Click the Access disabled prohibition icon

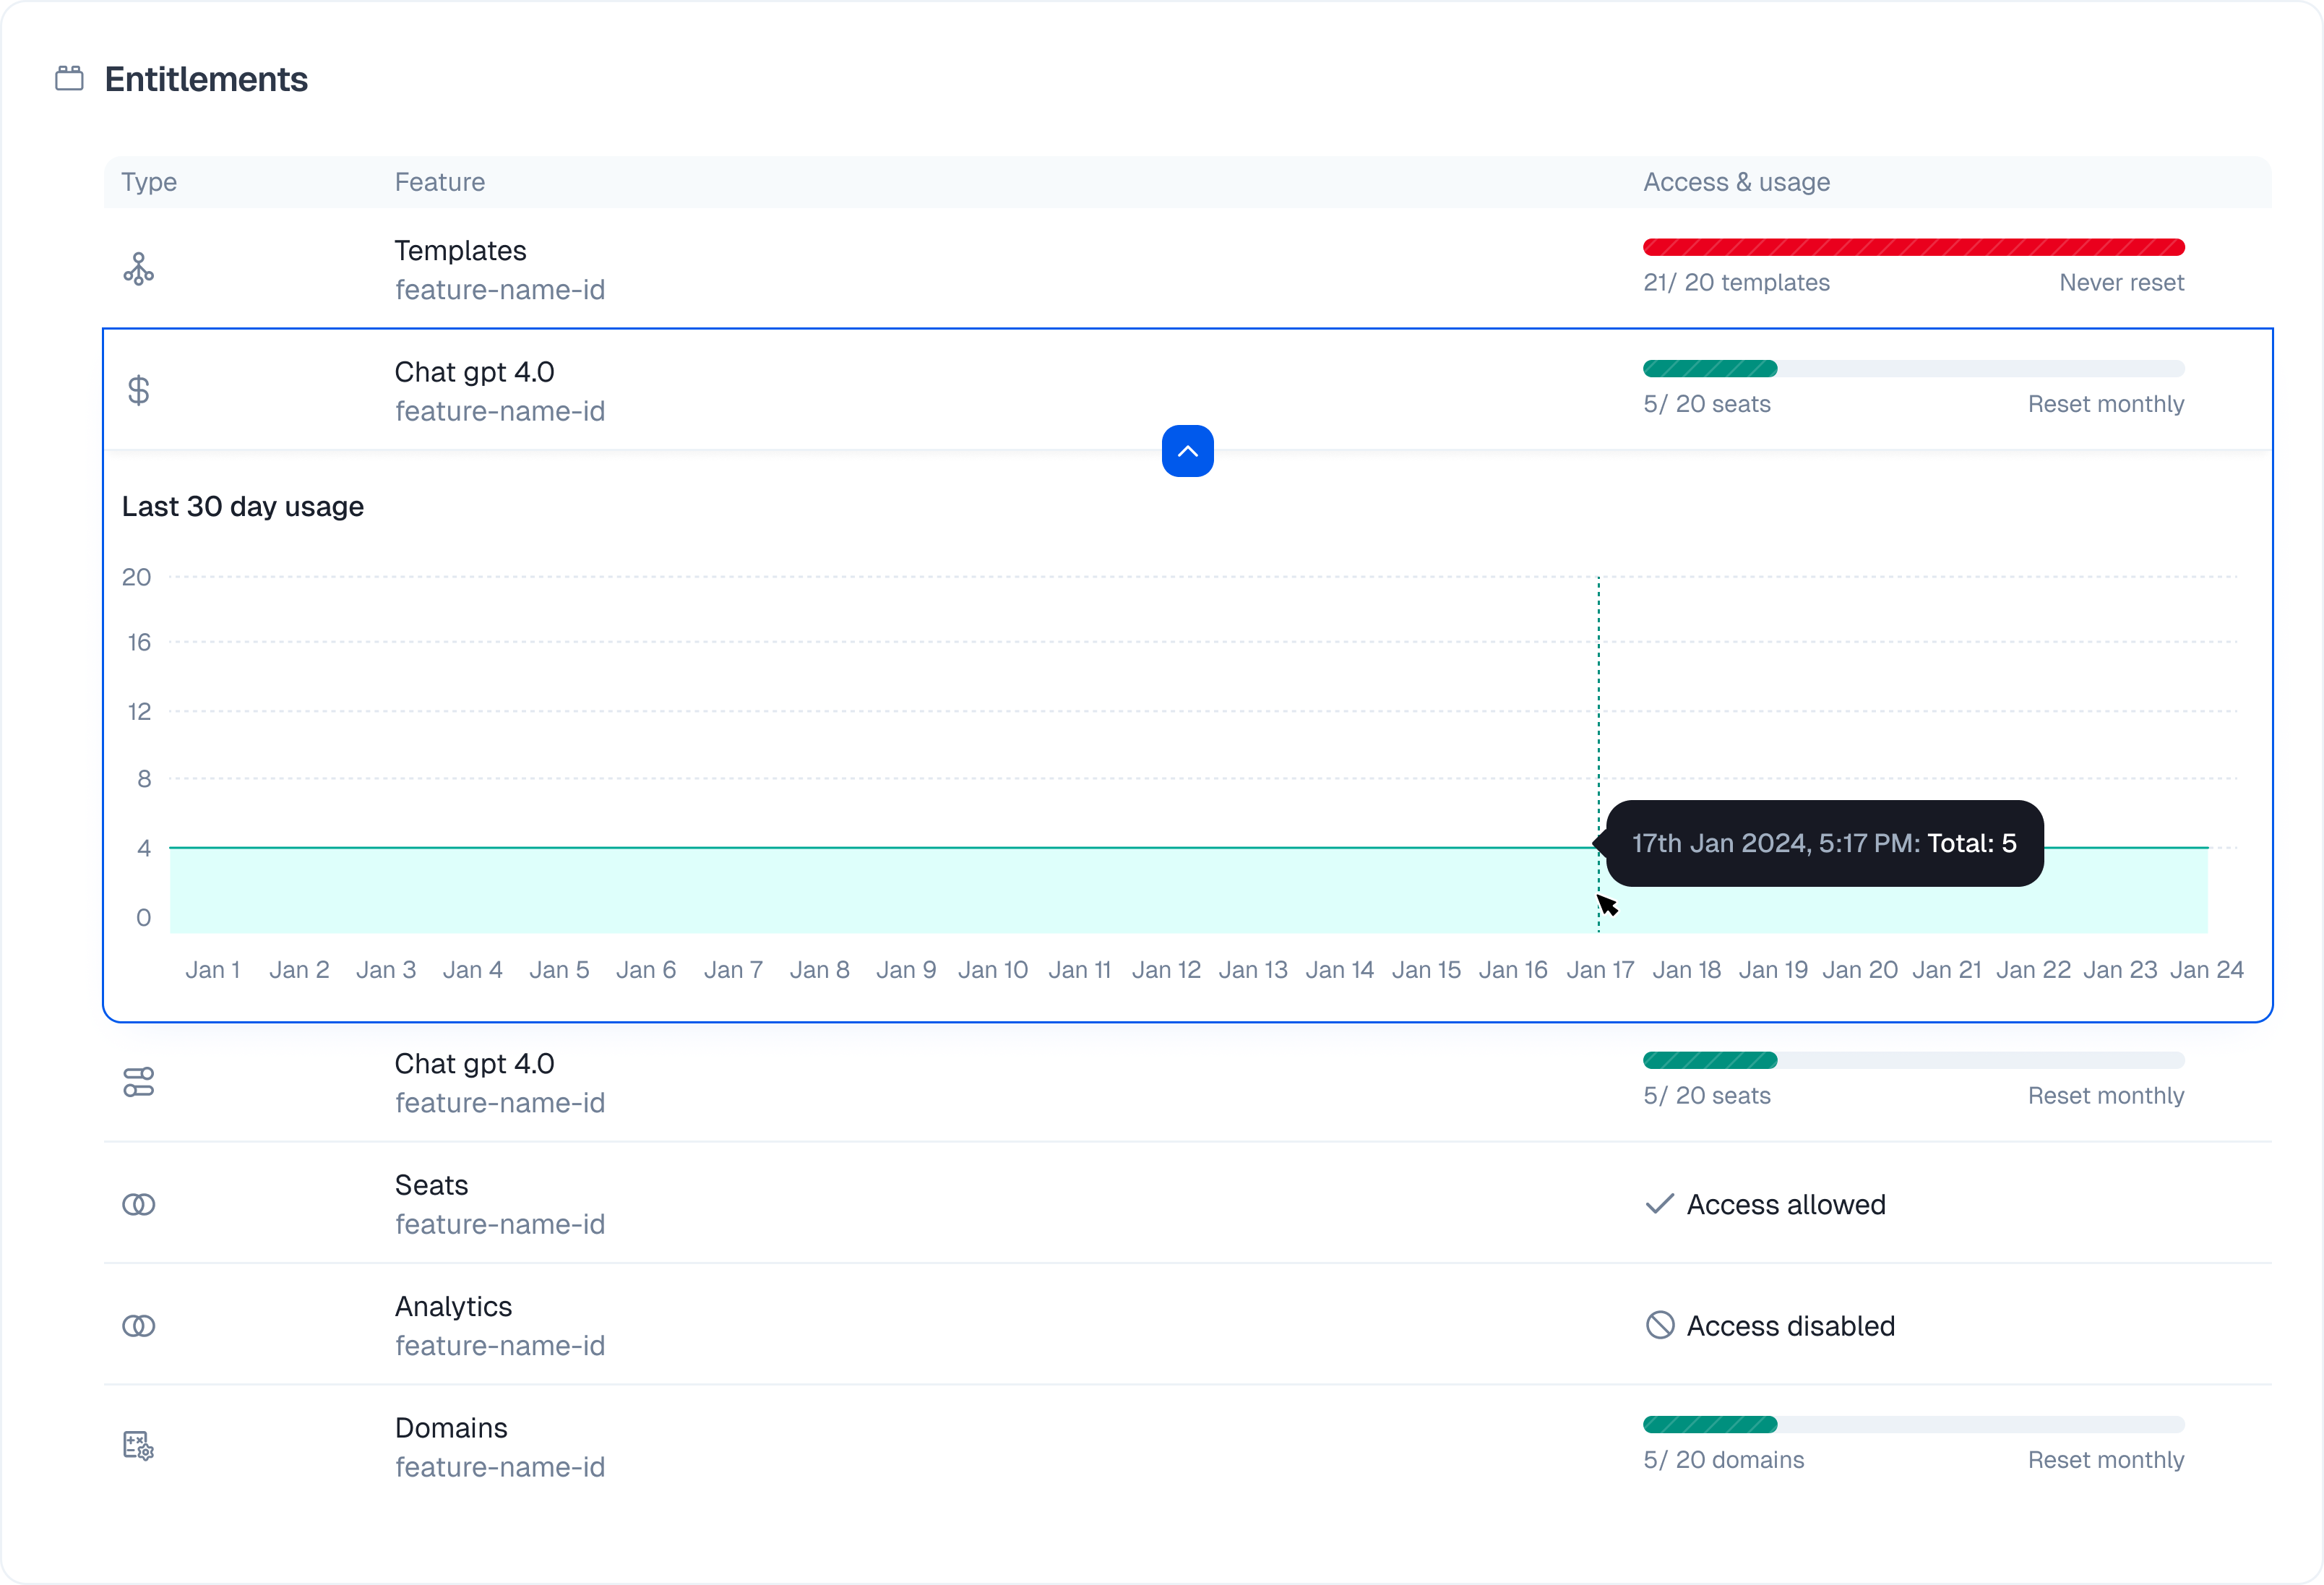[1659, 1325]
